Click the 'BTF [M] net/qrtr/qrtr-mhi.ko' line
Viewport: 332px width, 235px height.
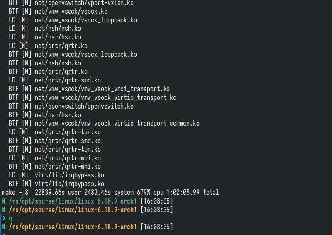[x=54, y=167]
